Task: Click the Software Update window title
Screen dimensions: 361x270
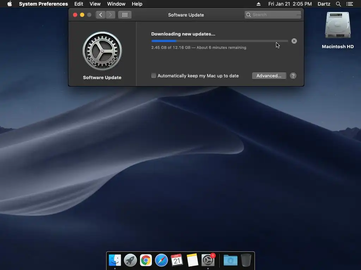Action: 186,15
